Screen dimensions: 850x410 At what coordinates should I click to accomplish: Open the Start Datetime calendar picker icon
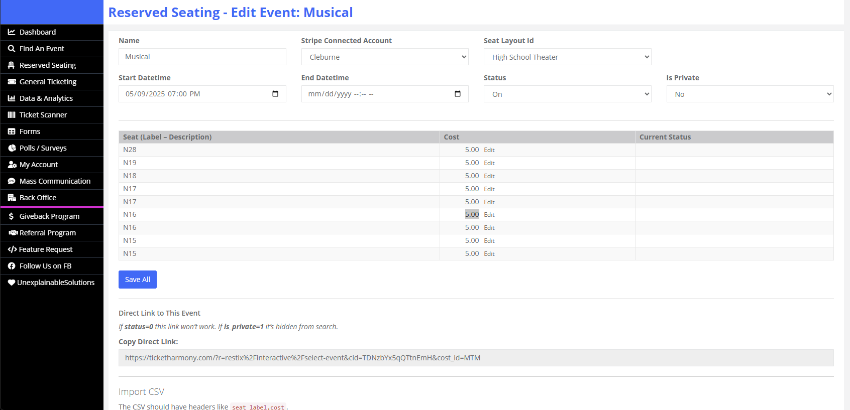[275, 94]
